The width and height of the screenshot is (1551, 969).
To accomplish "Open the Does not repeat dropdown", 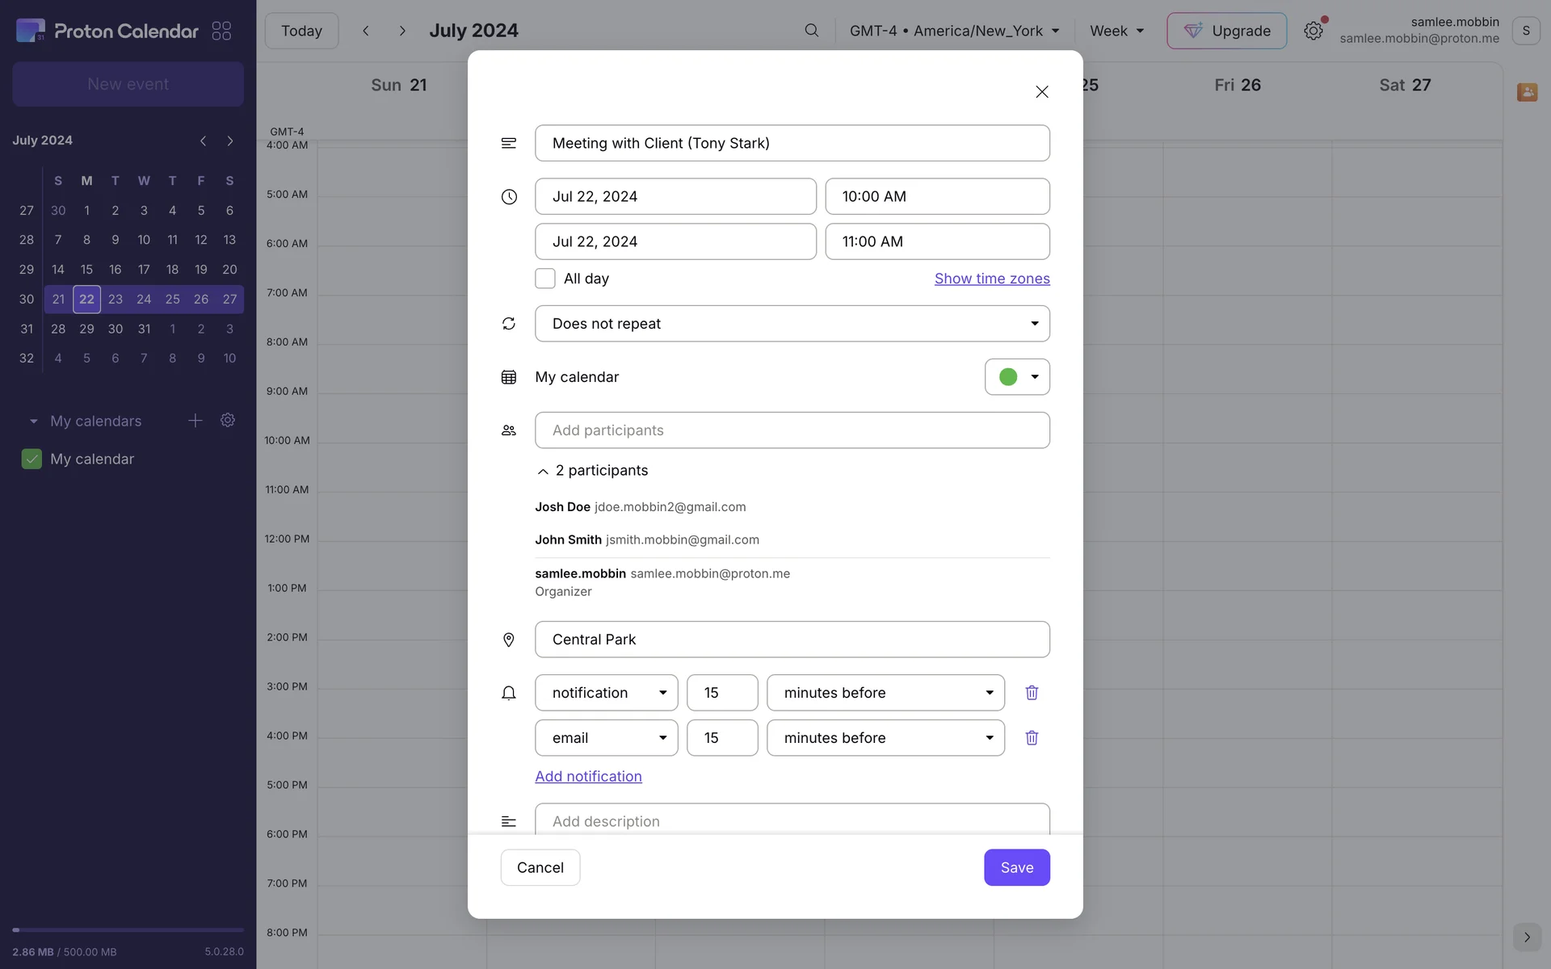I will (792, 323).
